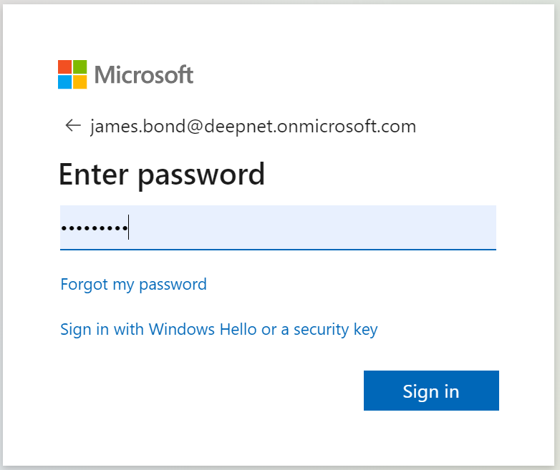This screenshot has width=560, height=470.
Task: Place cursor at end of typed password
Action: click(128, 229)
